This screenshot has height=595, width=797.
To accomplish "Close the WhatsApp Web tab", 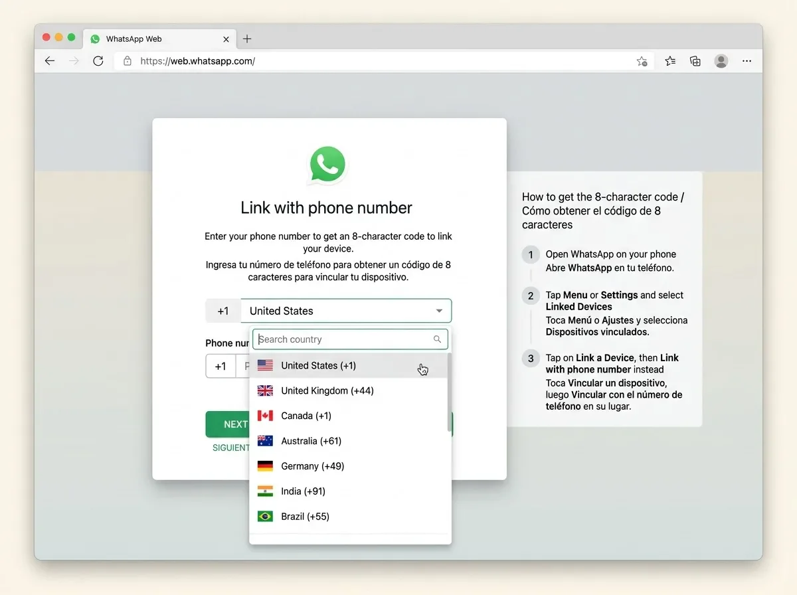I will coord(226,39).
